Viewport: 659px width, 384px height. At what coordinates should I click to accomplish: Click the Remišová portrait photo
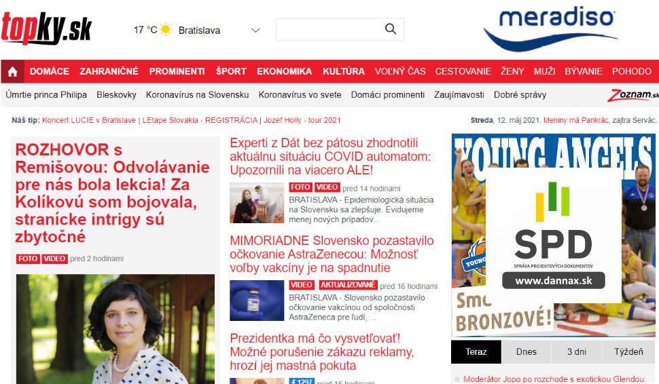point(115,329)
